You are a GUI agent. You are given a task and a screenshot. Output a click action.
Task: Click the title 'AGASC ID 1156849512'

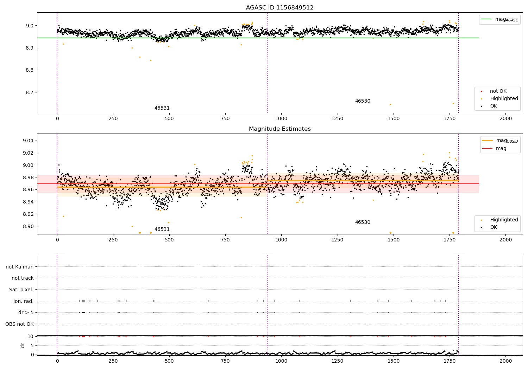pyautogui.click(x=279, y=8)
